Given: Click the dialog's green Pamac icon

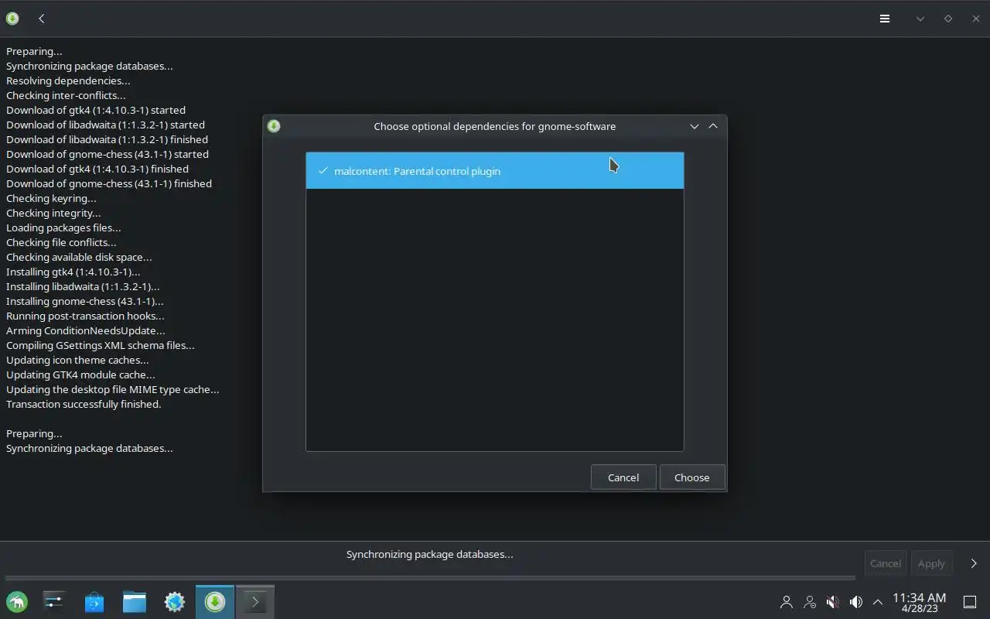Looking at the screenshot, I should [x=274, y=126].
